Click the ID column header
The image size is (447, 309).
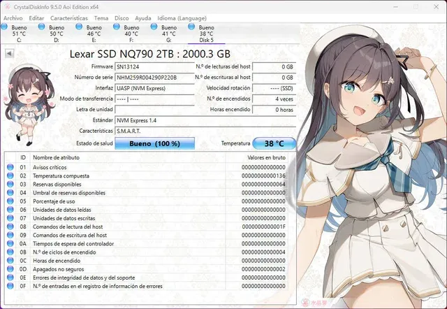click(23, 157)
